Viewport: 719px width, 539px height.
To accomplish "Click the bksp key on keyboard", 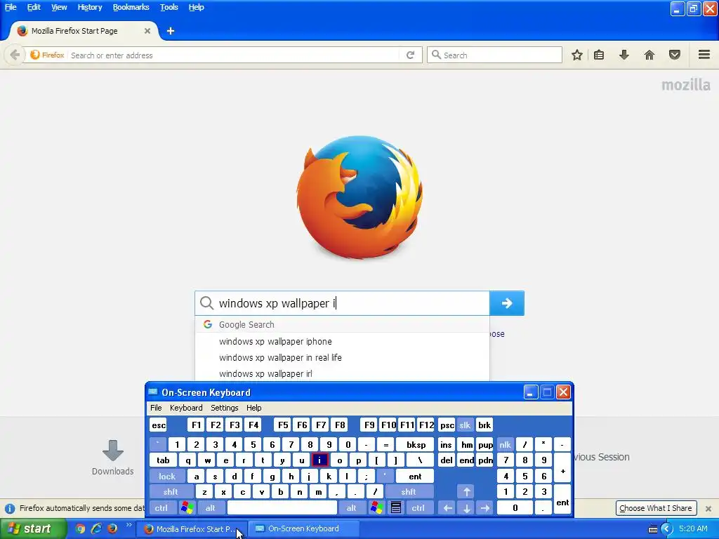I will click(x=415, y=444).
